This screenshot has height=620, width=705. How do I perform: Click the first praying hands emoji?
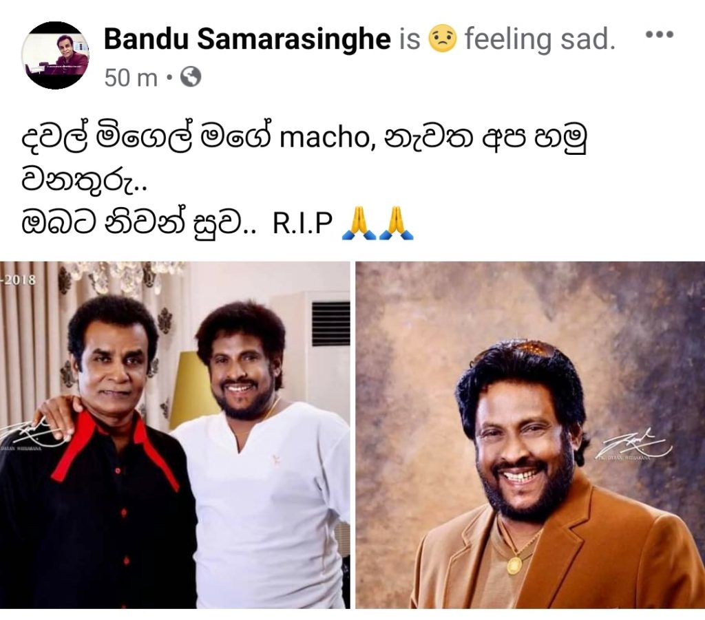pos(358,222)
